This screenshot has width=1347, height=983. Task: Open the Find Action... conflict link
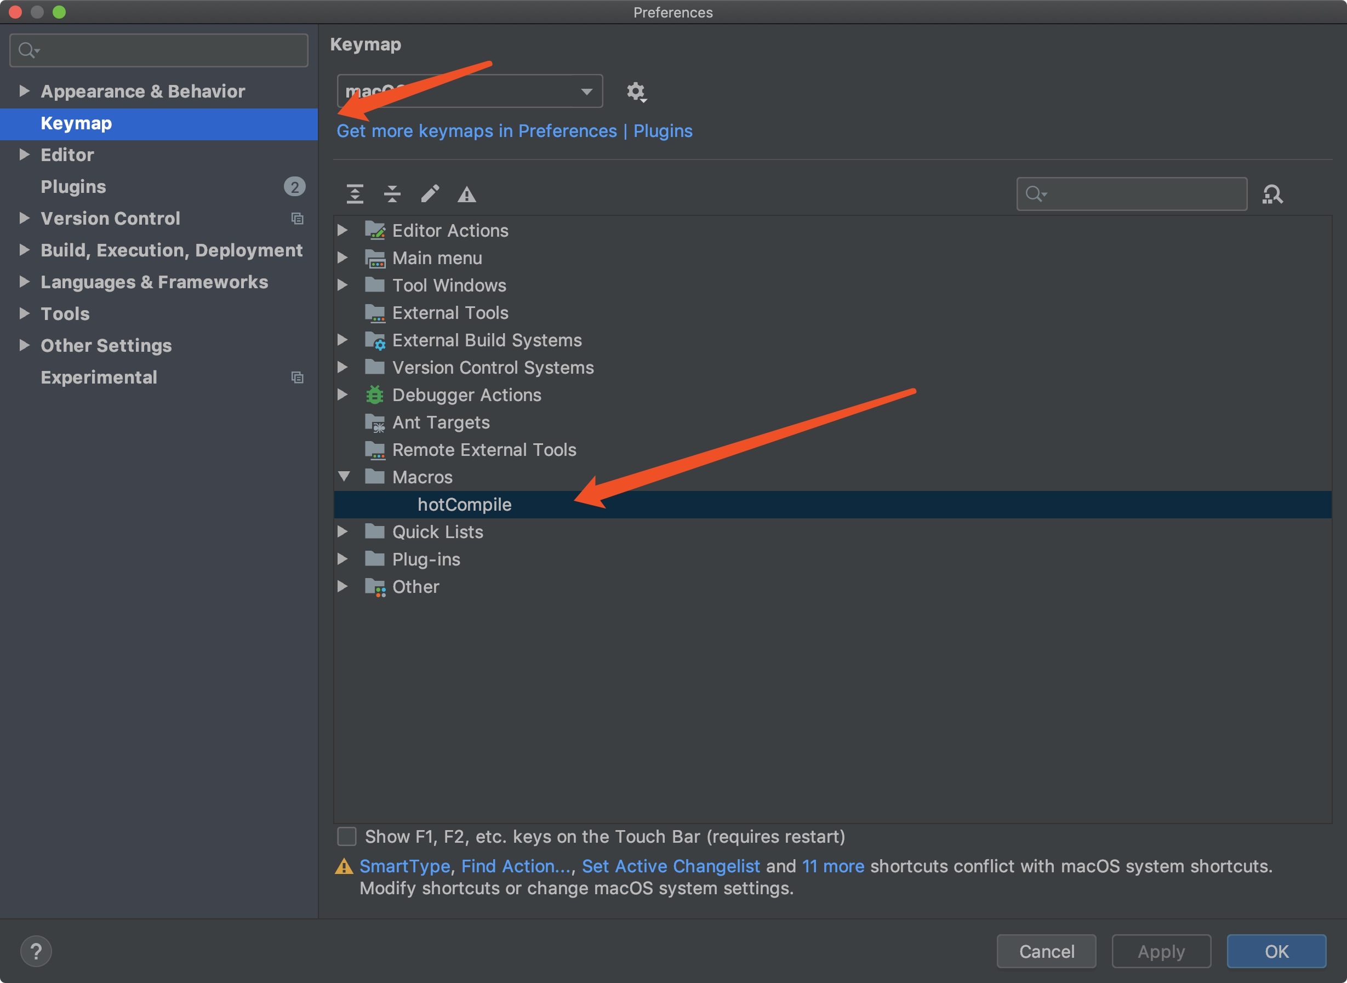click(516, 866)
